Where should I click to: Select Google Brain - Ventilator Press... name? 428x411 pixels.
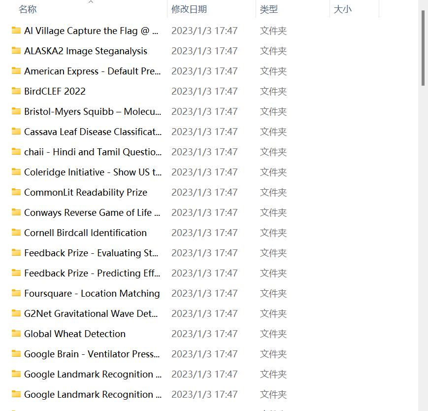pos(92,354)
